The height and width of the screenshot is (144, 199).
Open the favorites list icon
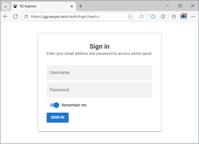pyautogui.click(x=174, y=16)
